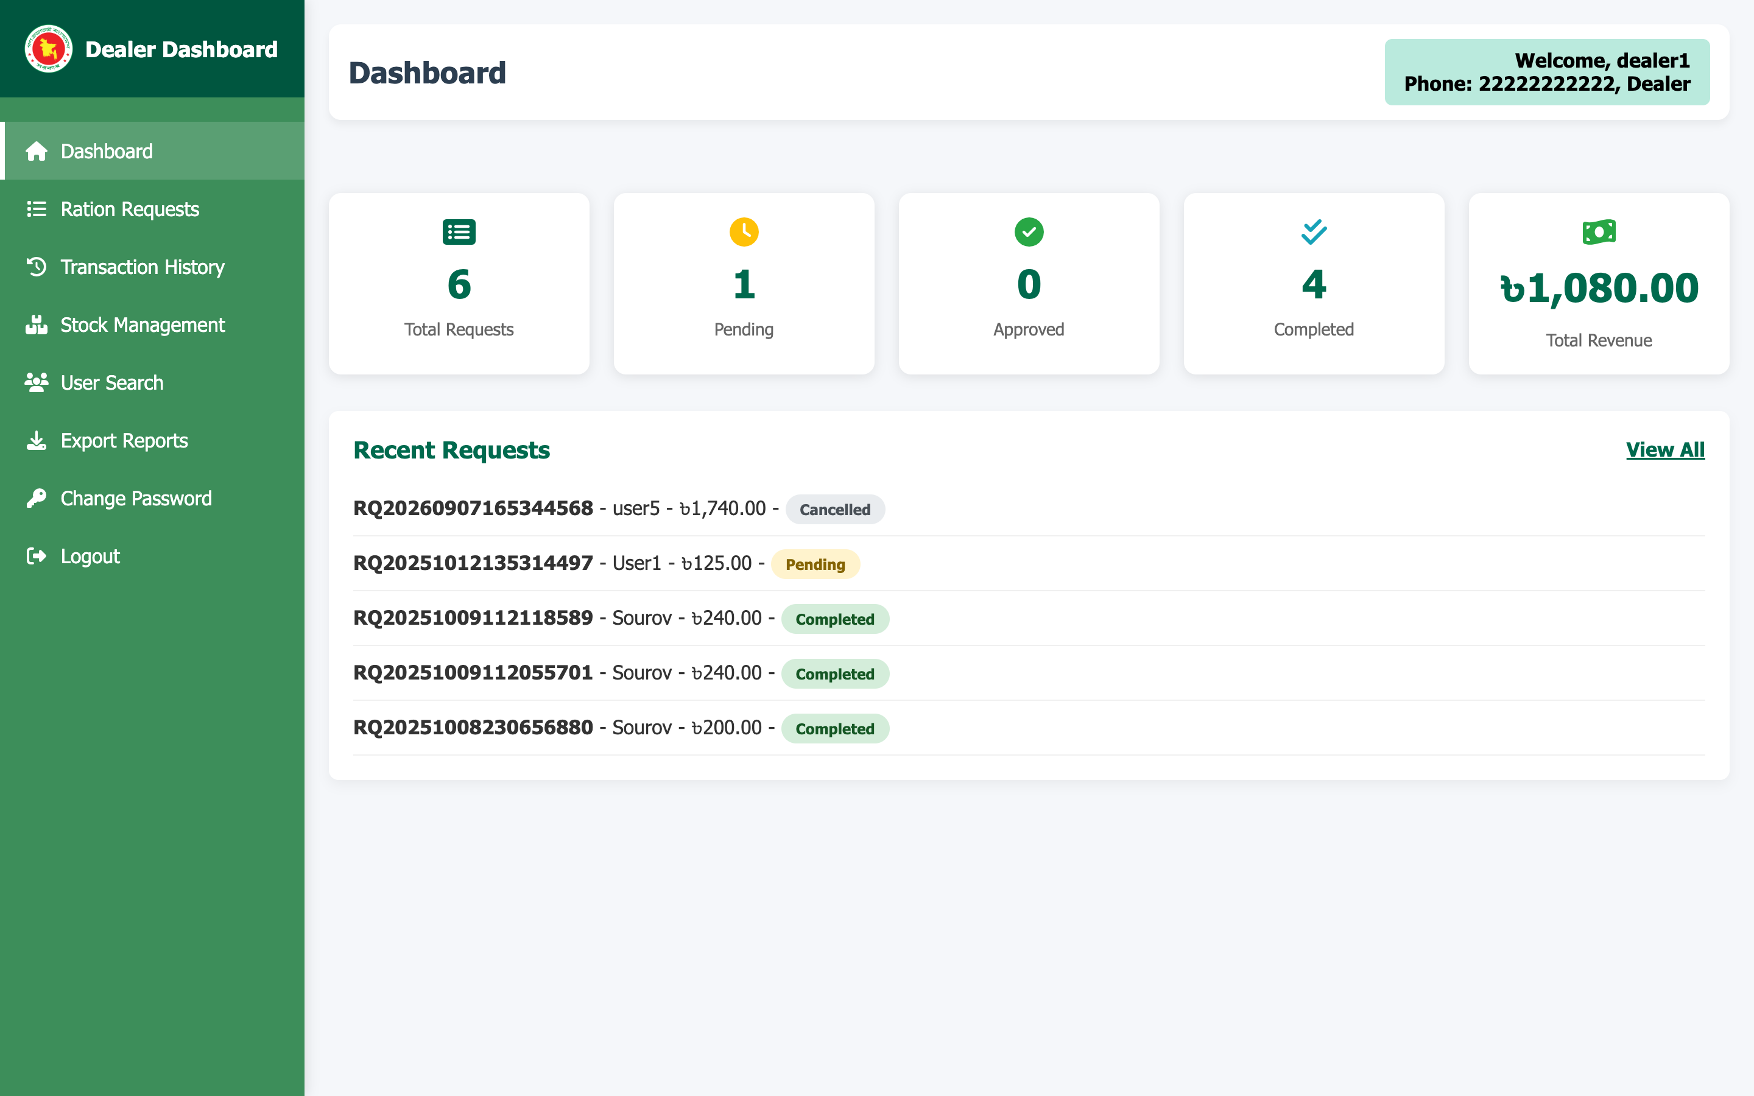
Task: Click the Total Revenue money icon
Action: click(1599, 232)
